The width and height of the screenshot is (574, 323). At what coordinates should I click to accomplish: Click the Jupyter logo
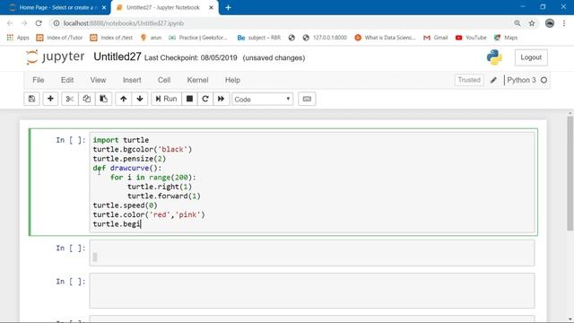tap(56, 57)
